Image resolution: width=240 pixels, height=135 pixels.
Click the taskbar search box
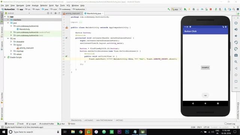click(x=34, y=132)
